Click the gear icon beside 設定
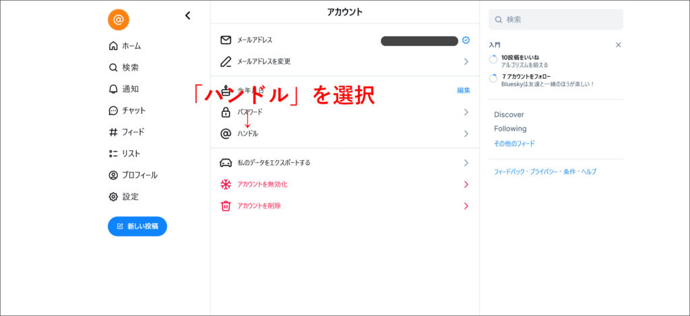The image size is (690, 316). tap(113, 197)
